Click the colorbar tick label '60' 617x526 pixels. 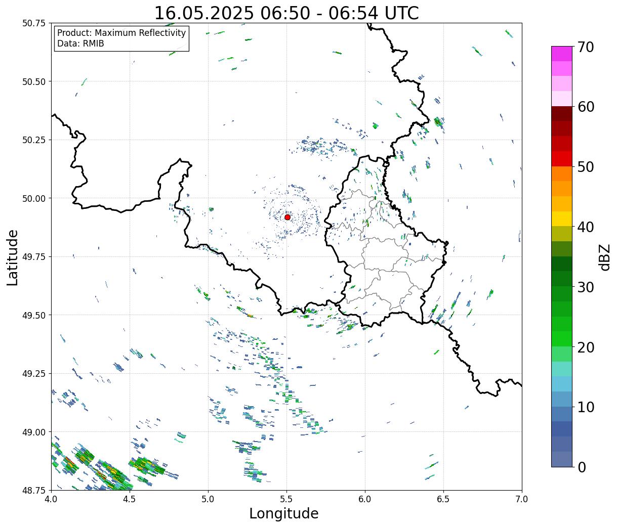click(x=585, y=107)
